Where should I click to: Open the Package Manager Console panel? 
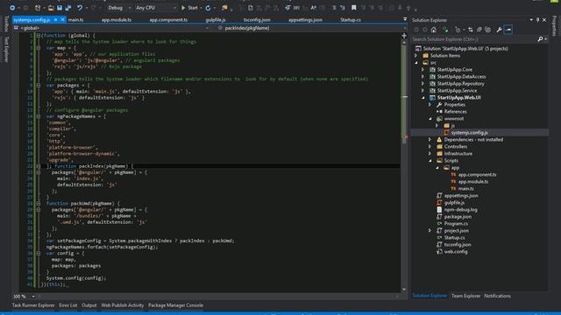(x=175, y=305)
